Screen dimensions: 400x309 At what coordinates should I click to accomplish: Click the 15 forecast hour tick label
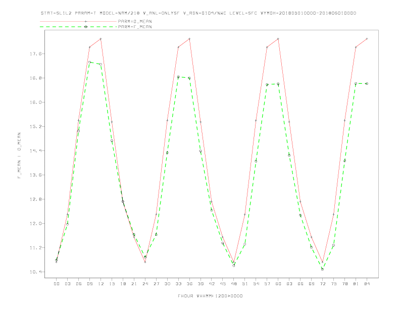[x=112, y=284]
